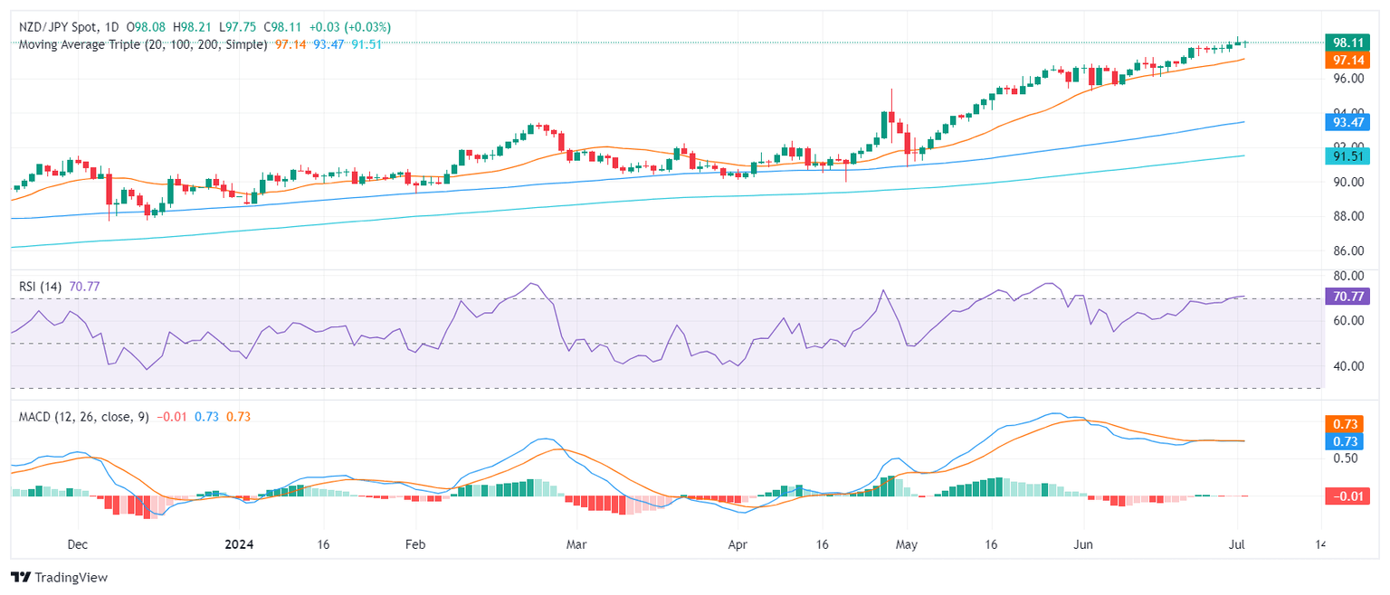Click the blue 93.47 value in MA legend
Screen dimensions: 1390x595
point(328,44)
